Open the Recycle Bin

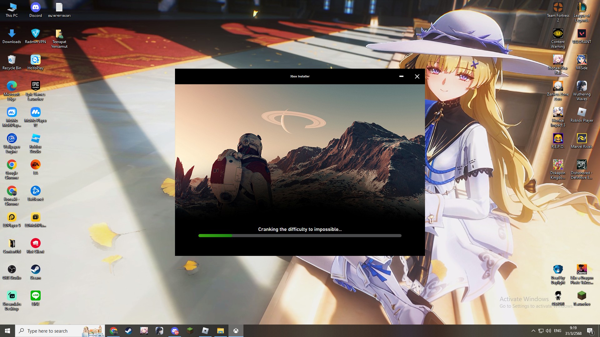pos(12,62)
